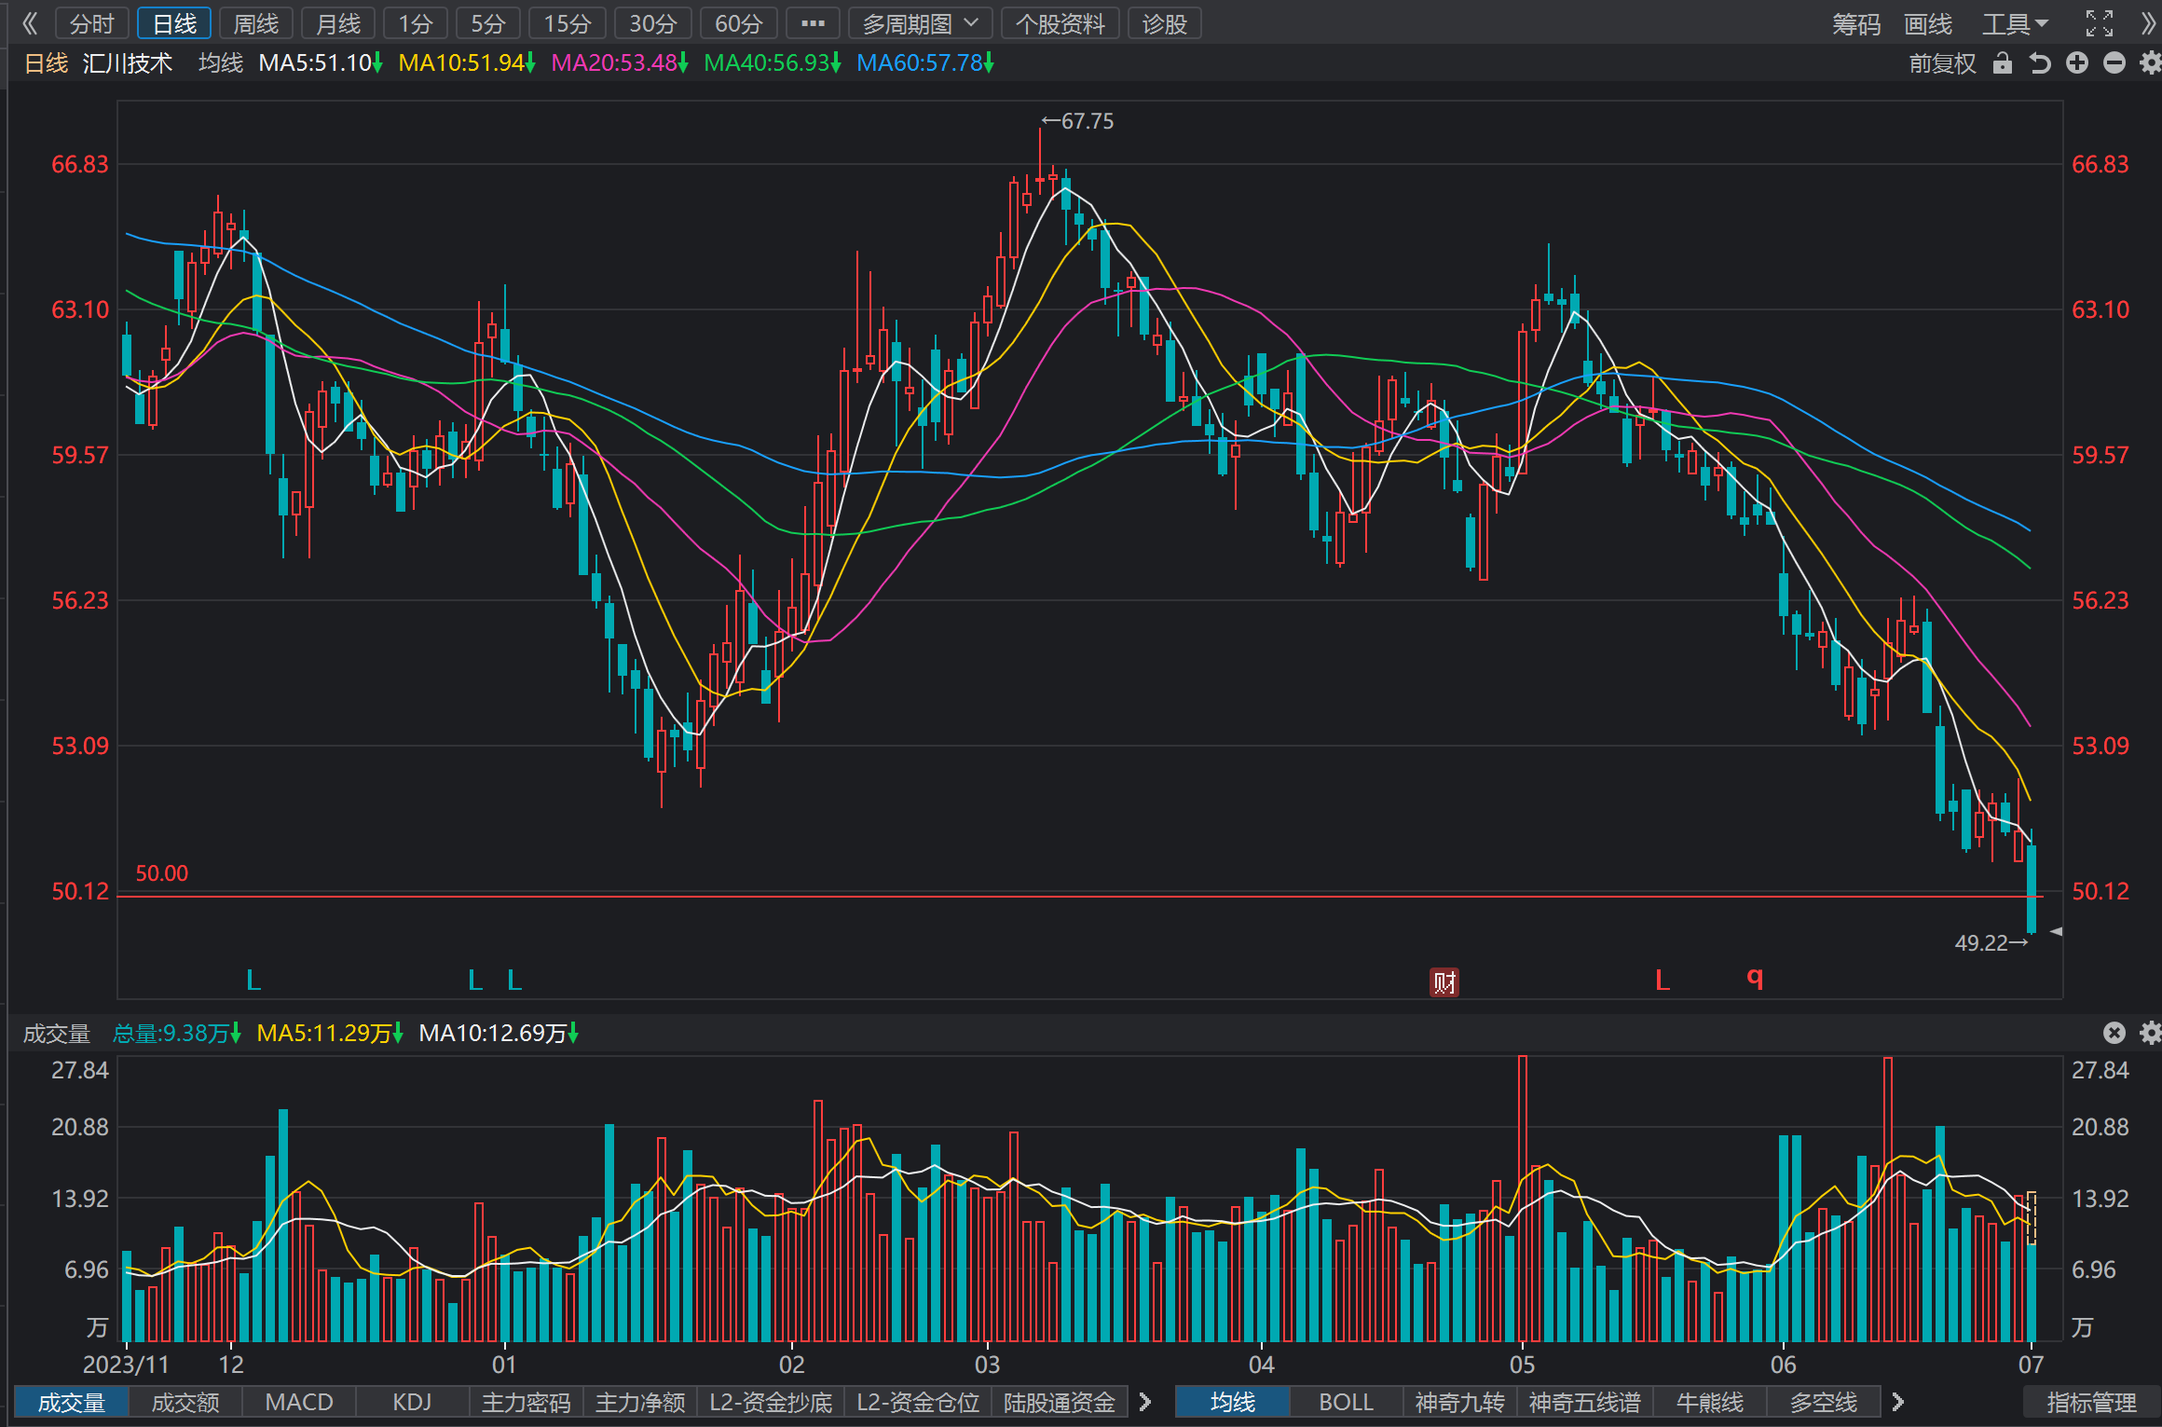The image size is (2162, 1427).
Task: Click the undo arrow icon in chart header
Action: tap(2040, 63)
